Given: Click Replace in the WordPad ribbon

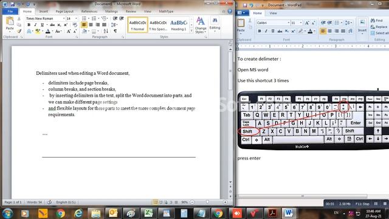Looking at the screenshot, I should tap(379, 27).
